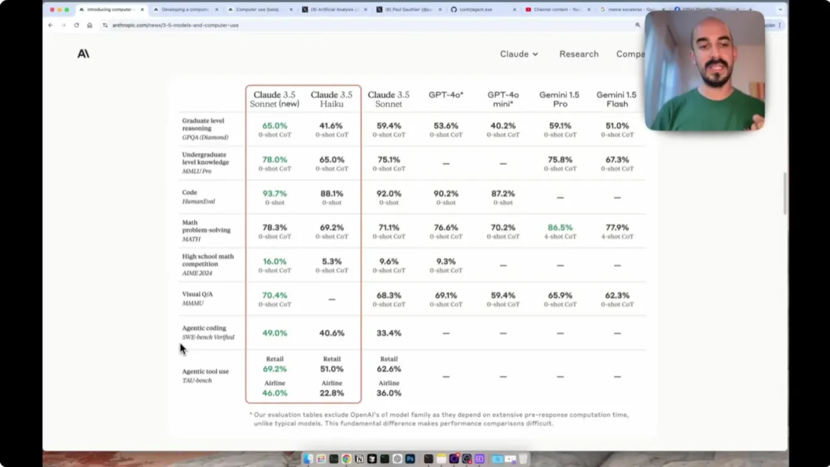Click the presenter webcam video overlay
This screenshot has height=467, width=830.
click(705, 71)
